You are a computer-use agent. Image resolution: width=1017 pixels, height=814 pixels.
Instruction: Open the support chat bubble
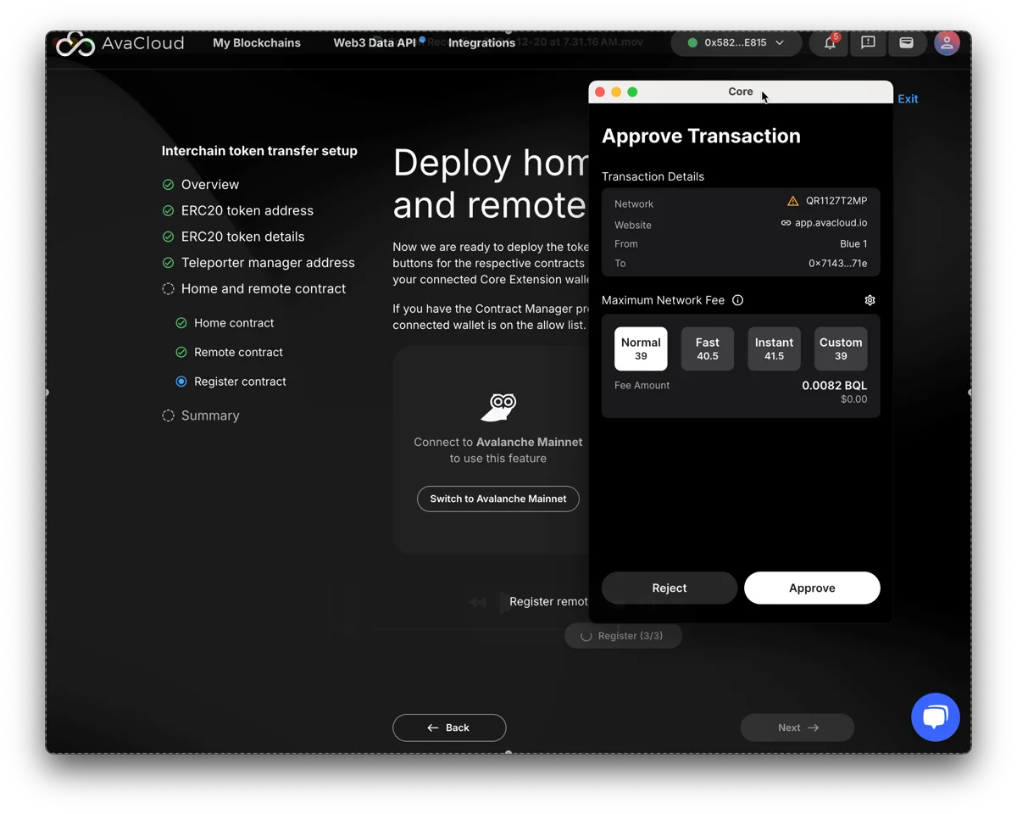(x=935, y=716)
